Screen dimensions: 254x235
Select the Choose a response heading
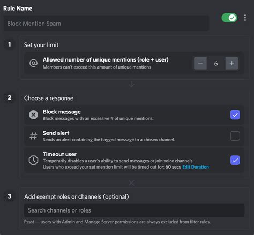click(49, 98)
